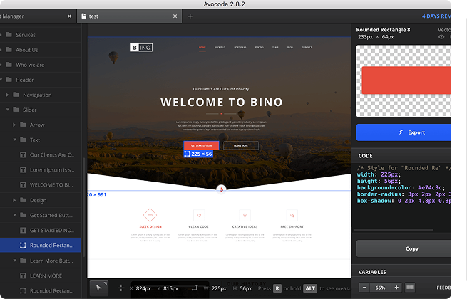Click the folder icon beside Who we are

pos(9,65)
